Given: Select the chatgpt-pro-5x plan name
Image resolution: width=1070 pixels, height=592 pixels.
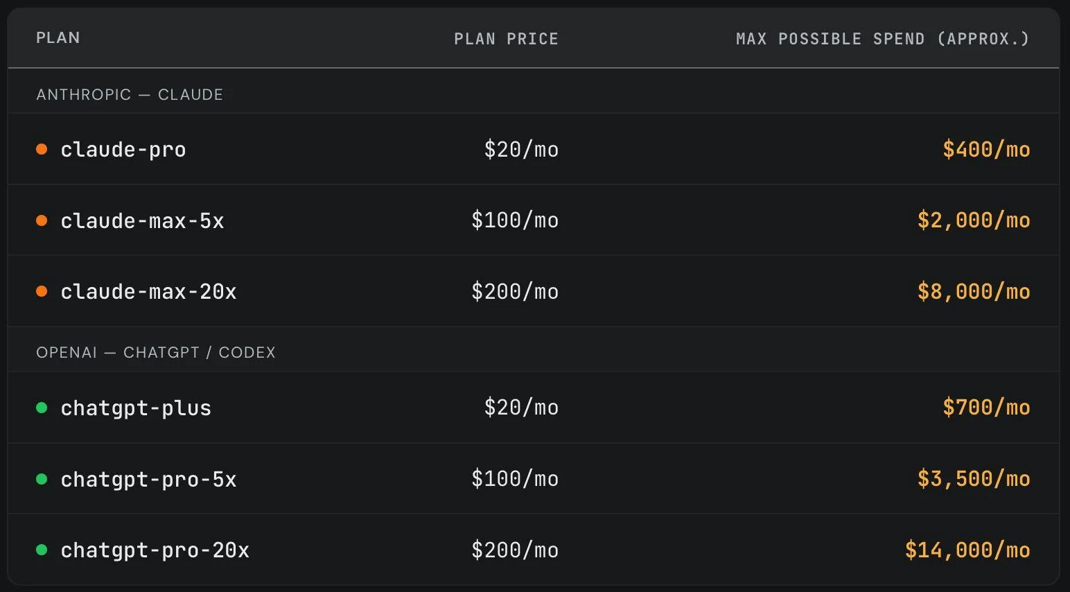Looking at the screenshot, I should point(149,479).
